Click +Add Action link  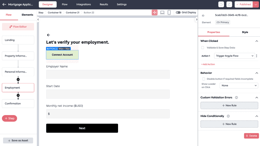pos(208,64)
